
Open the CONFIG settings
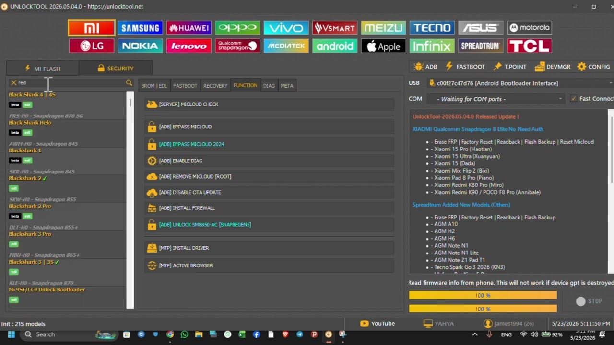pos(594,67)
